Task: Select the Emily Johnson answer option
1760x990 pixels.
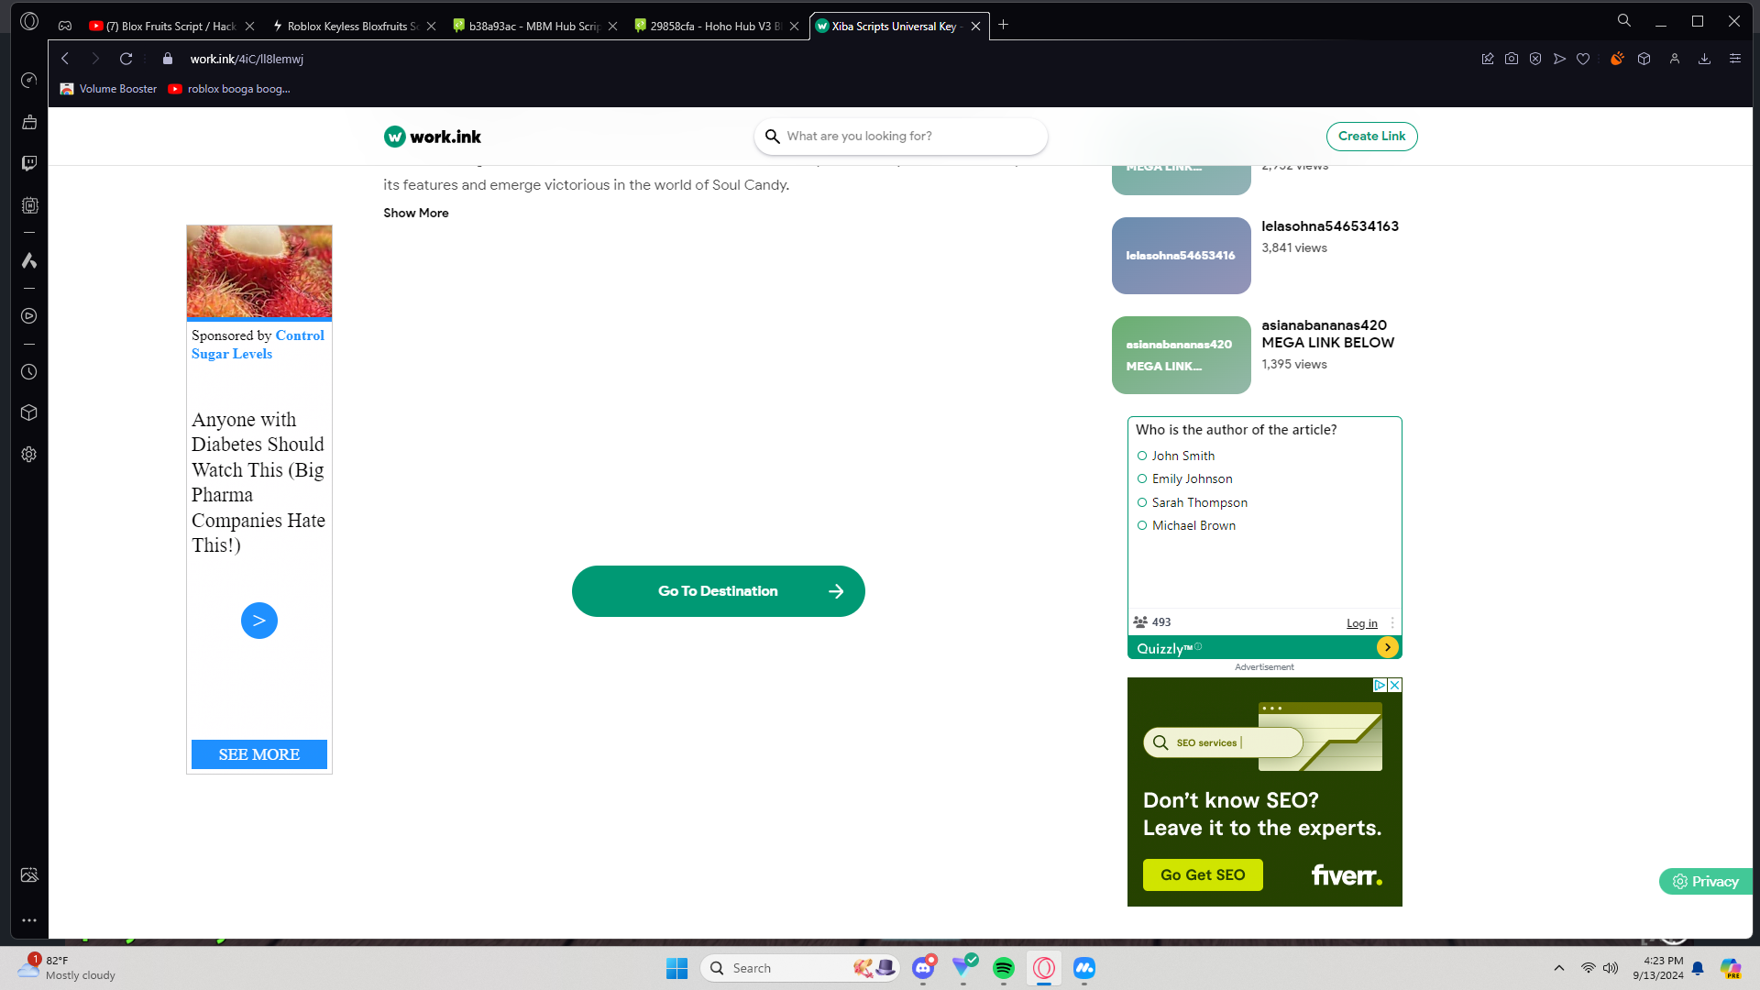Action: (1185, 478)
